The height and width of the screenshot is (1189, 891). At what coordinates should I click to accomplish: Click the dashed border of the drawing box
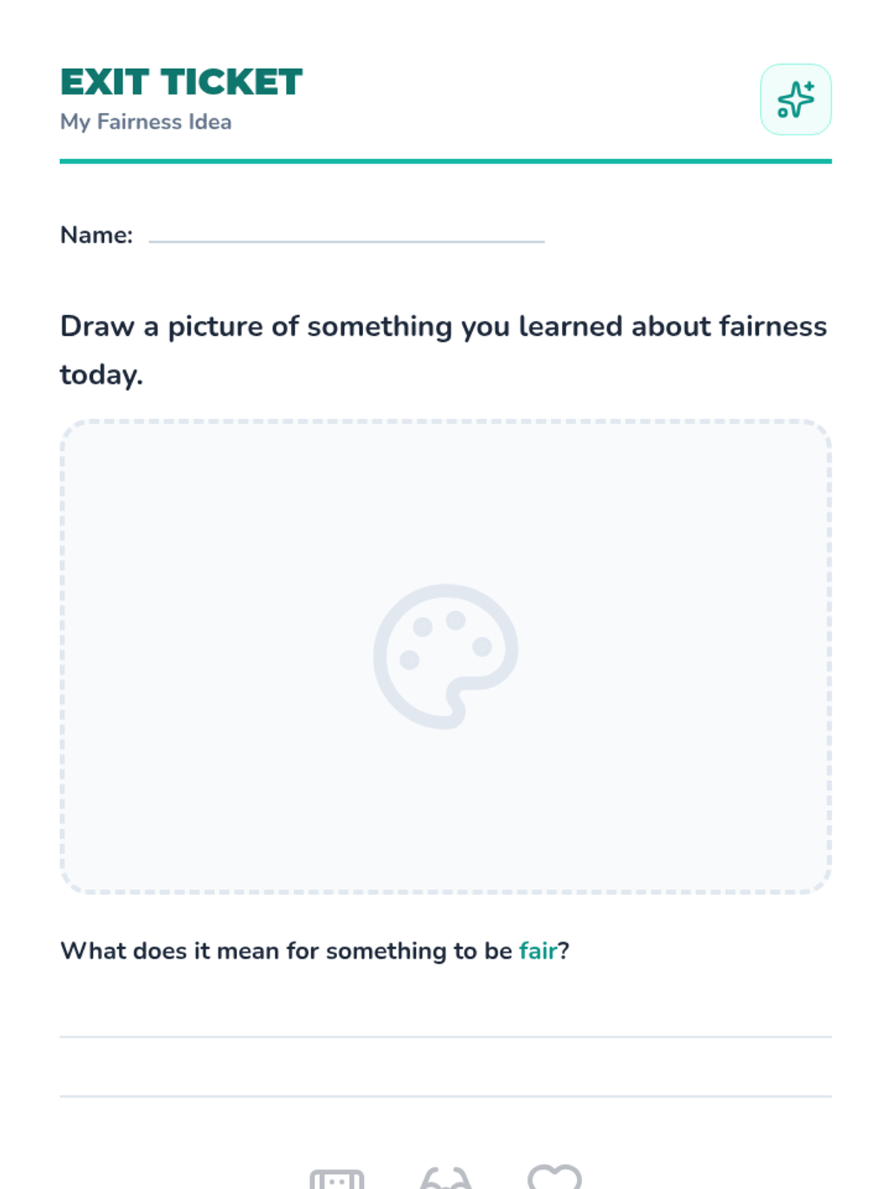(446, 421)
